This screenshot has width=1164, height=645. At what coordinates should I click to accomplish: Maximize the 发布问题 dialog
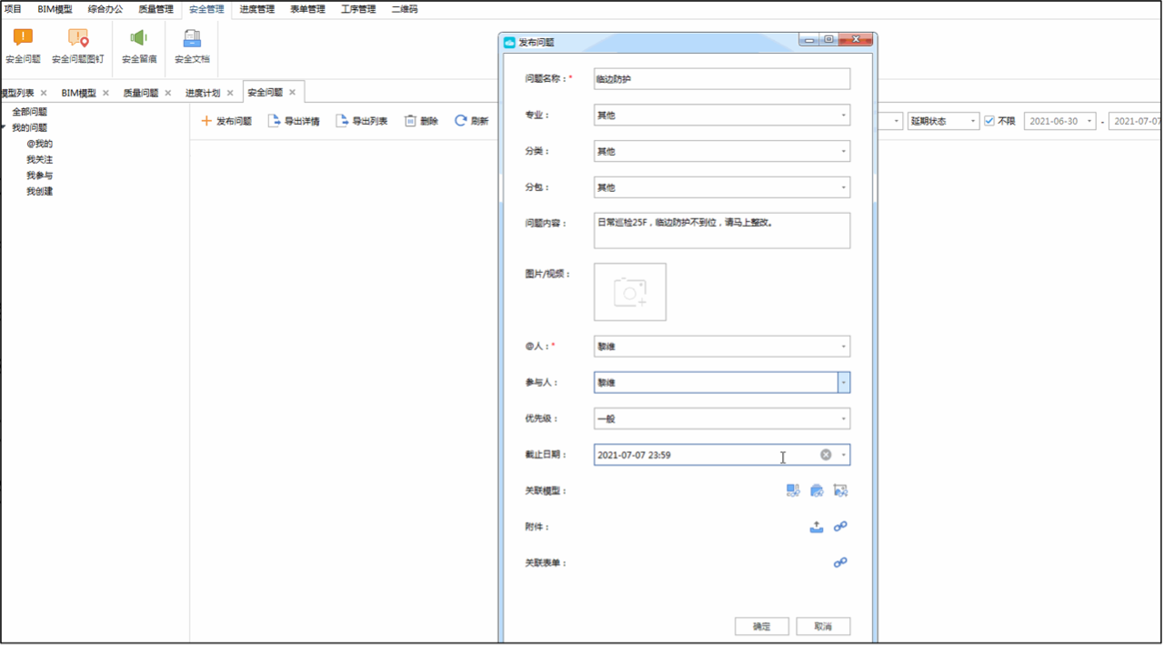pyautogui.click(x=828, y=40)
